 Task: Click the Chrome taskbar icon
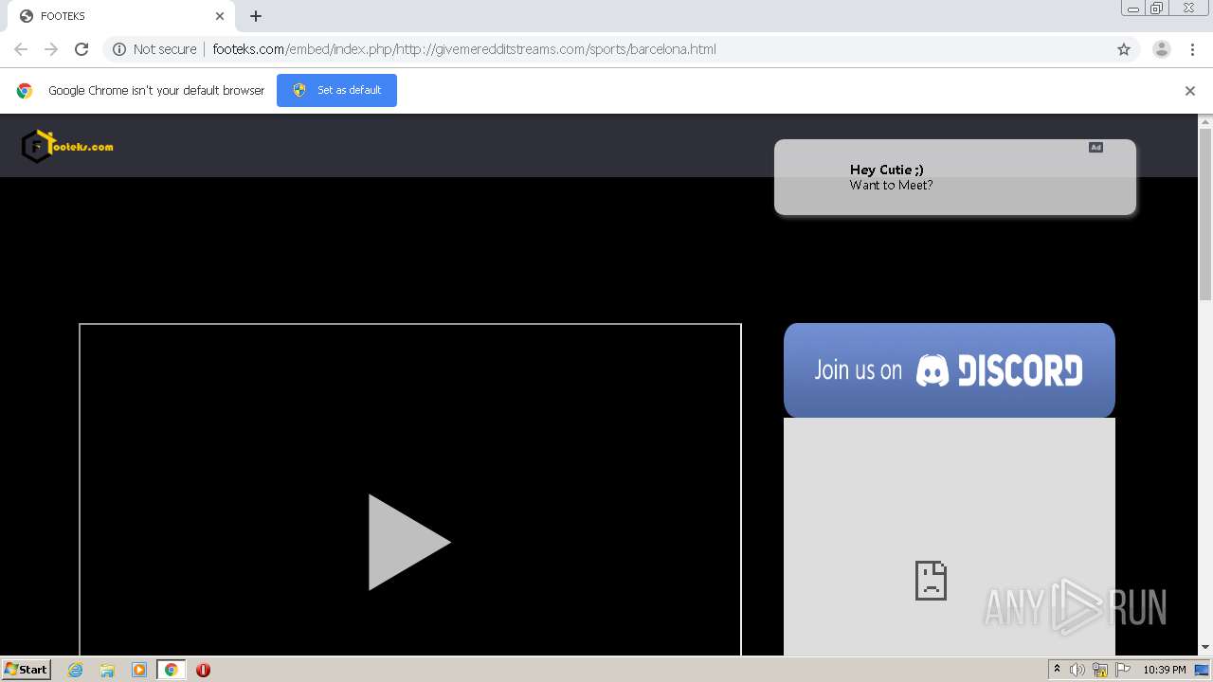pos(171,670)
